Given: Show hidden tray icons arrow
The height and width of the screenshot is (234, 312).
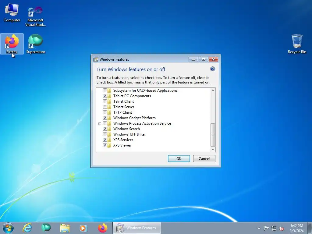Looking at the screenshot, I should 259,228.
